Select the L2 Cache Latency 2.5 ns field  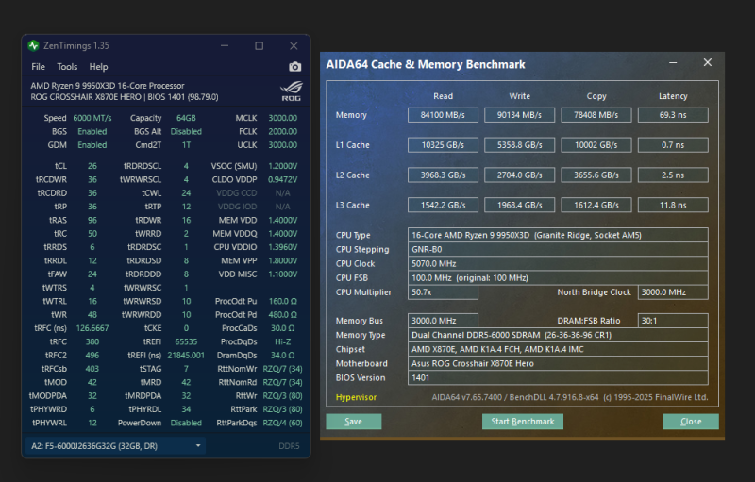click(x=673, y=175)
